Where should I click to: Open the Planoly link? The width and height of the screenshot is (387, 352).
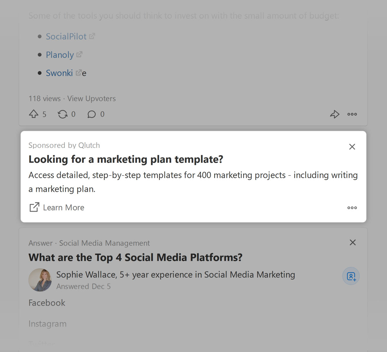(x=60, y=55)
